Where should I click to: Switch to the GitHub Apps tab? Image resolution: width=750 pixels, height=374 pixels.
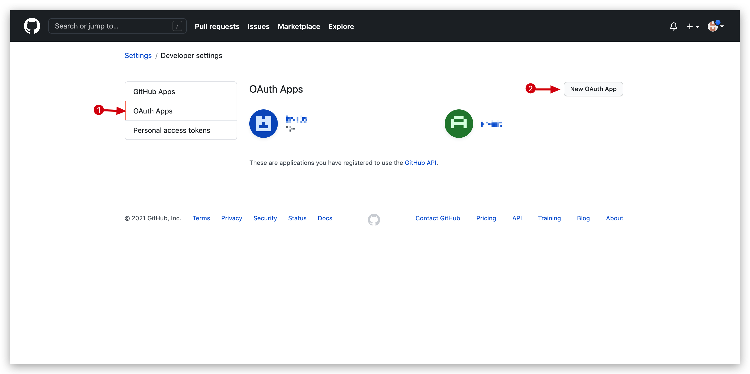click(154, 91)
